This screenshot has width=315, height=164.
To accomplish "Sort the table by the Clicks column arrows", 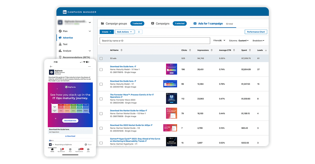I will pyautogui.click(x=190, y=50).
